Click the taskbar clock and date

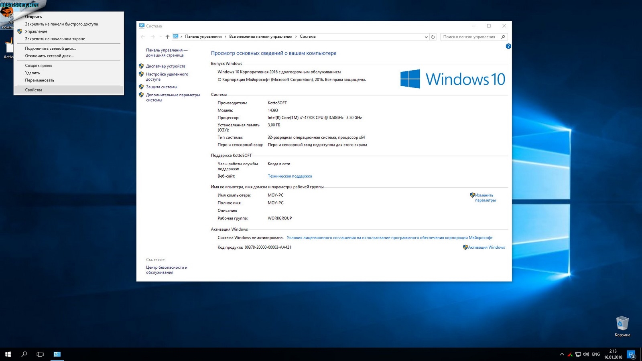pyautogui.click(x=613, y=354)
